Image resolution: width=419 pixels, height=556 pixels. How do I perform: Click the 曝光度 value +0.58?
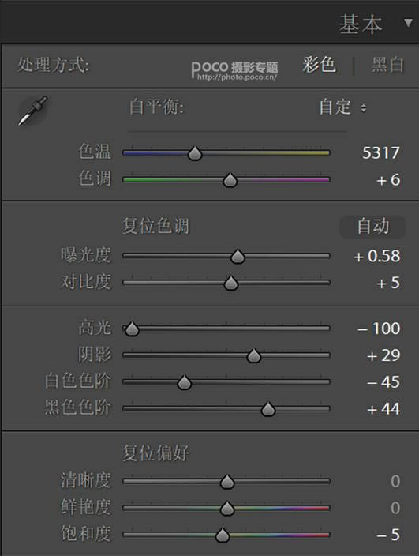[377, 256]
